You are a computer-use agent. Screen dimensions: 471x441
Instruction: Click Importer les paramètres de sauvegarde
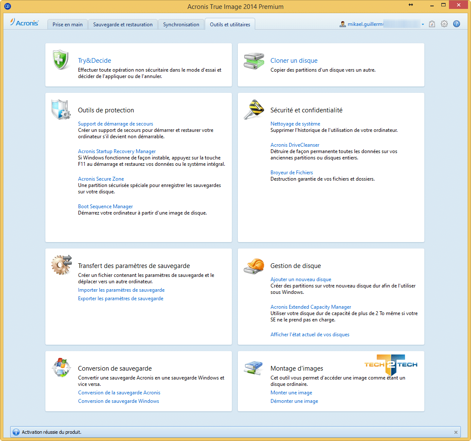pyautogui.click(x=121, y=290)
